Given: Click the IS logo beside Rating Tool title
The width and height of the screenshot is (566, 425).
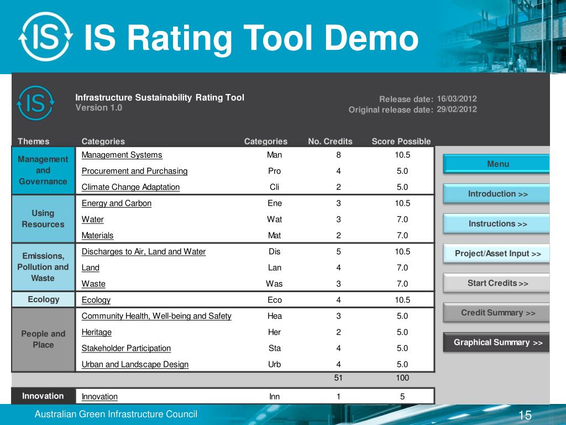Looking at the screenshot, I should [36, 103].
